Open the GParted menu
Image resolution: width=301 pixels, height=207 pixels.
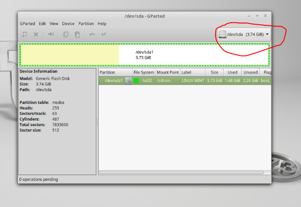(28, 24)
